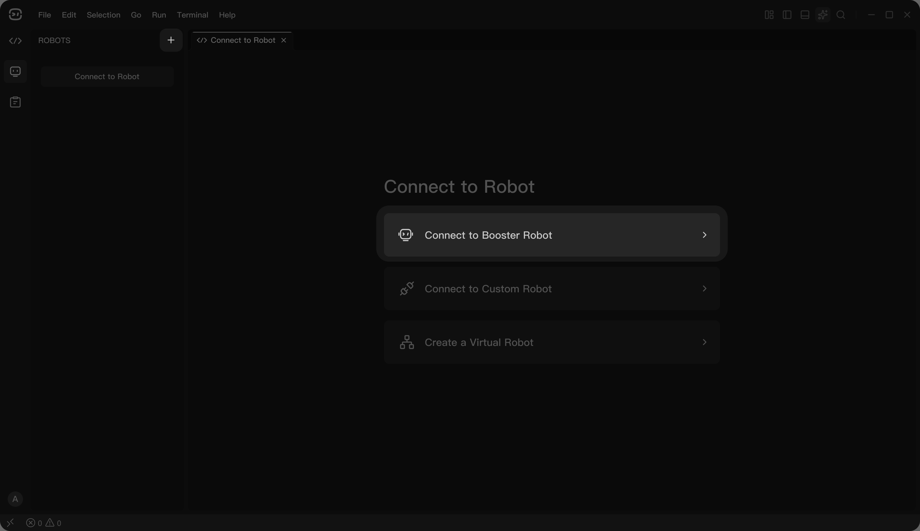
Task: Toggle the AI assistant sparkle icon
Action: coord(823,15)
